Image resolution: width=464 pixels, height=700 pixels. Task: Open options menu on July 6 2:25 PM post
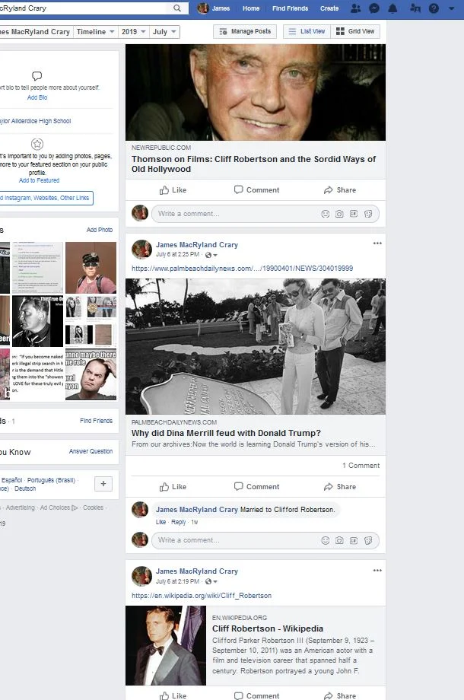coord(377,243)
